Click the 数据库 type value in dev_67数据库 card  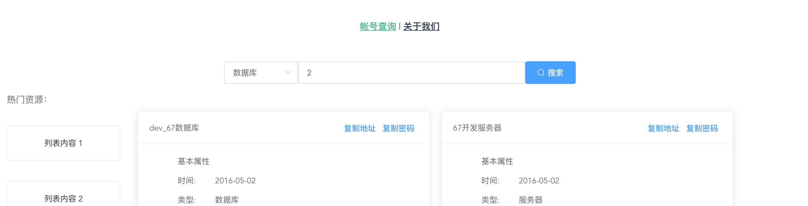[x=227, y=200]
